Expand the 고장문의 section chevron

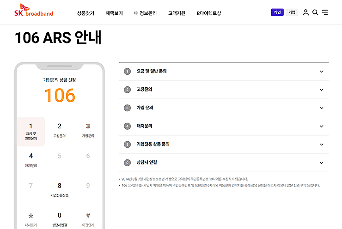point(322,90)
